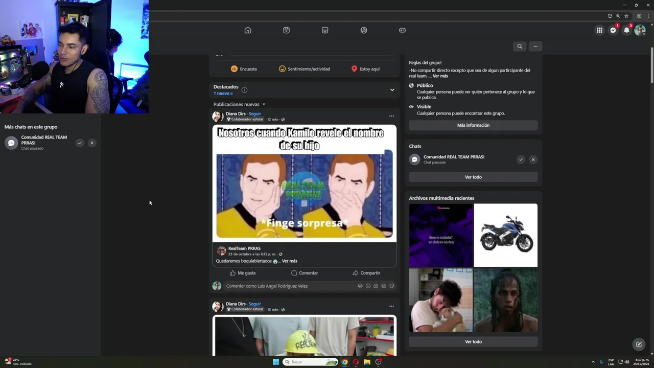Insert an avatar sticker in the comment
Screen dimensions: 654x368
click(x=360, y=286)
